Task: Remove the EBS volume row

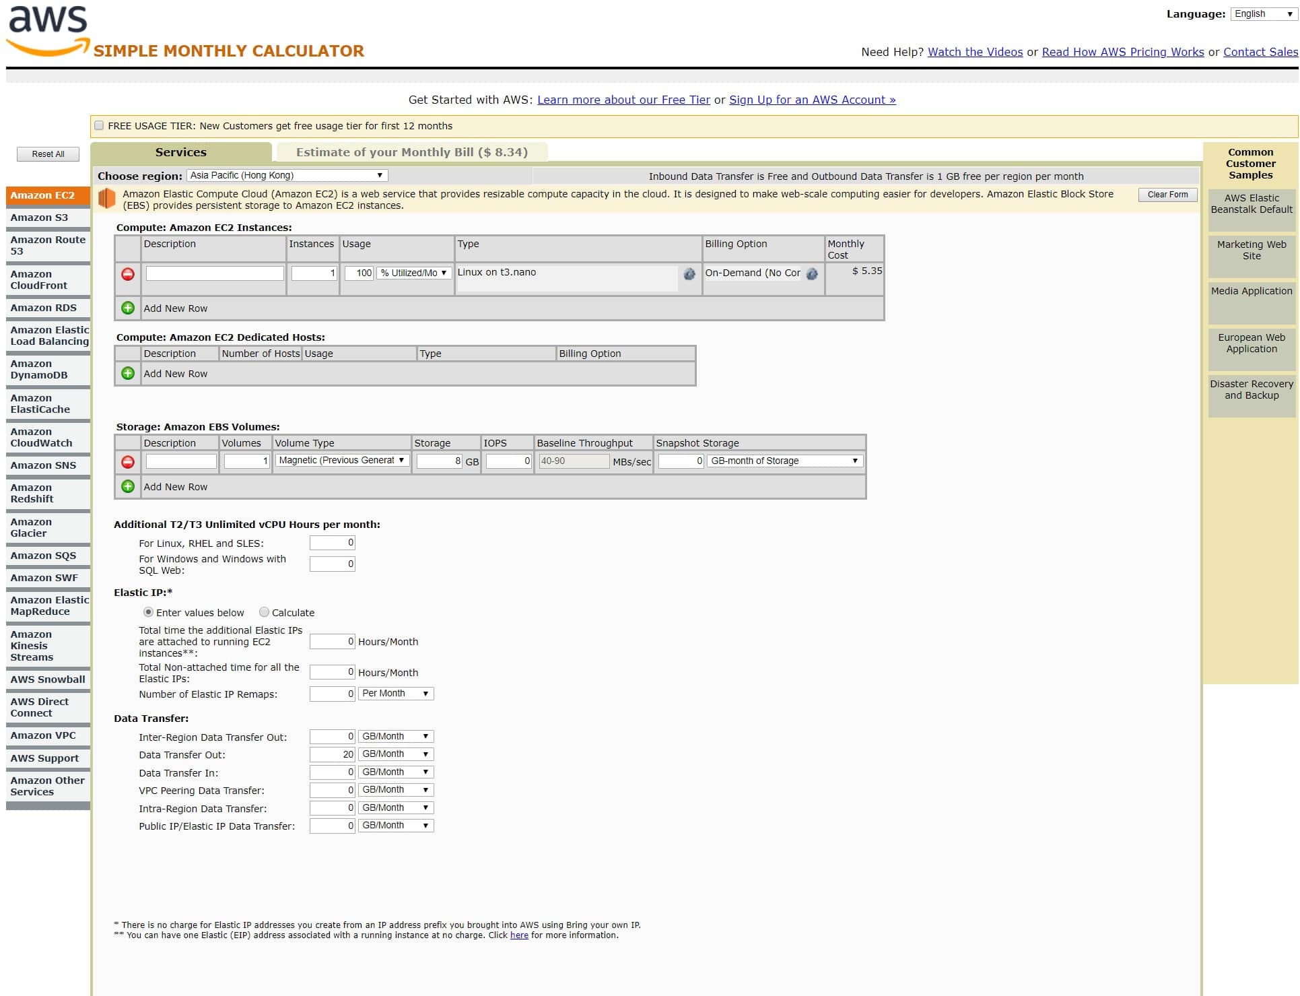Action: click(x=127, y=462)
